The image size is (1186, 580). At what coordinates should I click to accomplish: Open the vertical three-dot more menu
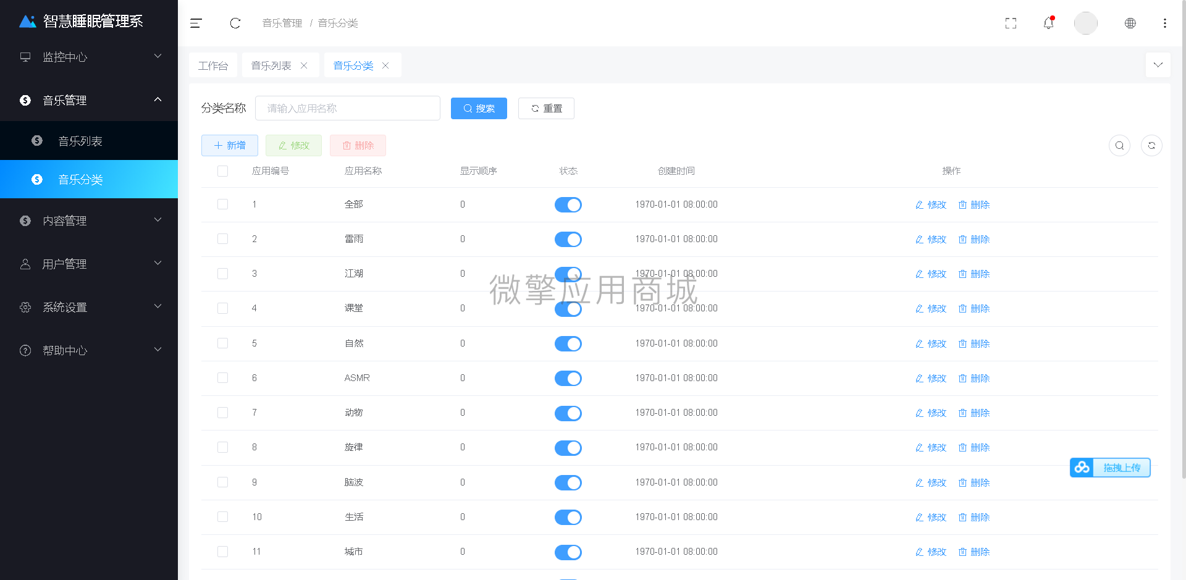(1165, 23)
